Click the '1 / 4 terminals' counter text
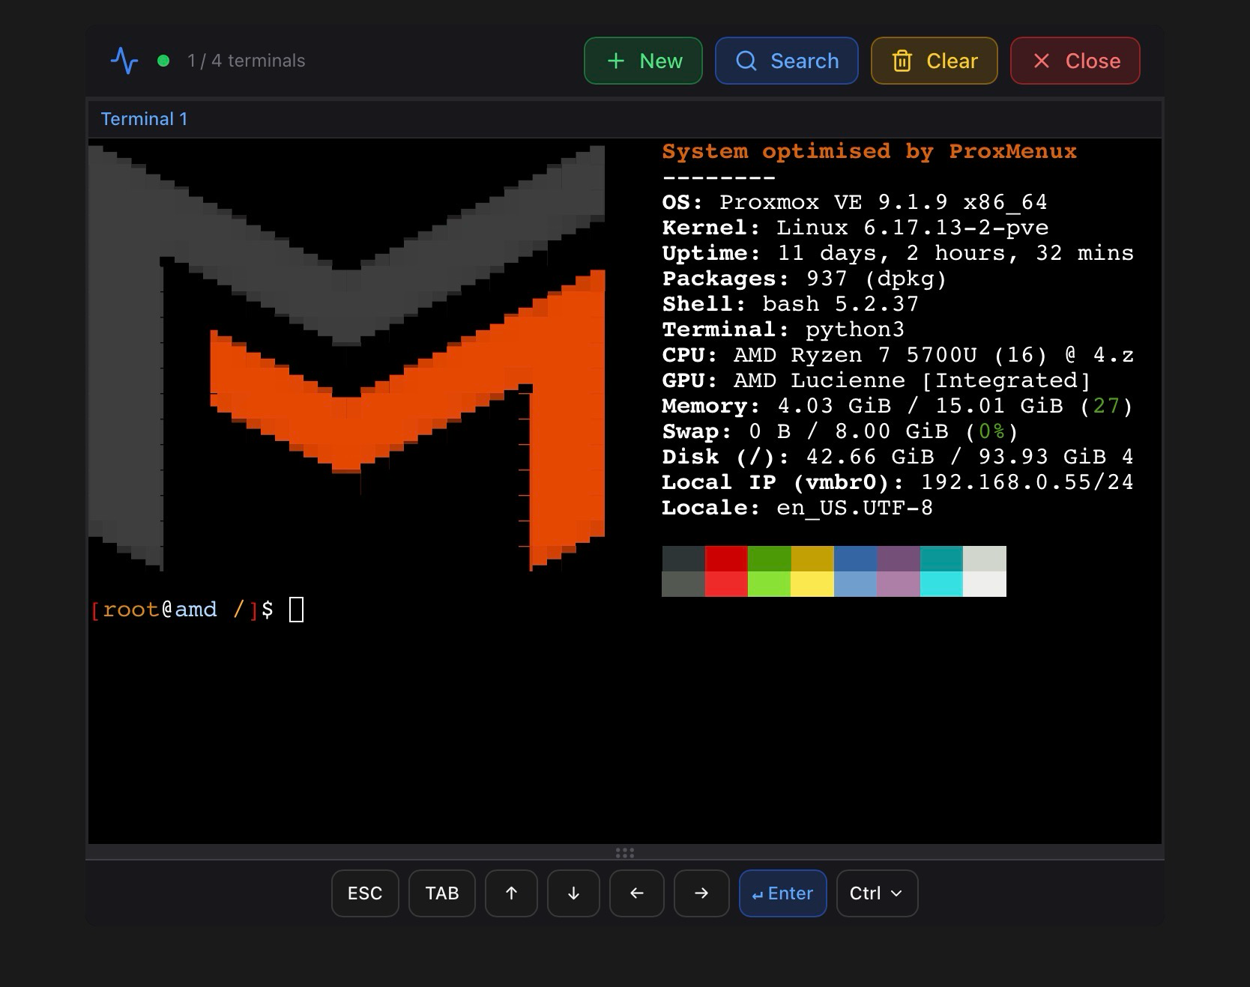 247,61
